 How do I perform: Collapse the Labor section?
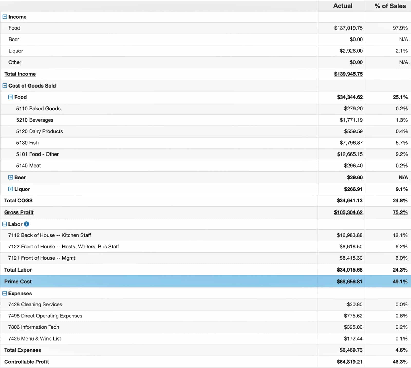click(x=5, y=224)
